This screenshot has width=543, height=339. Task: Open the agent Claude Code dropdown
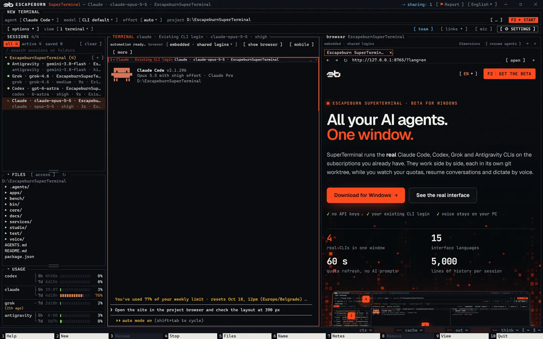39,20
